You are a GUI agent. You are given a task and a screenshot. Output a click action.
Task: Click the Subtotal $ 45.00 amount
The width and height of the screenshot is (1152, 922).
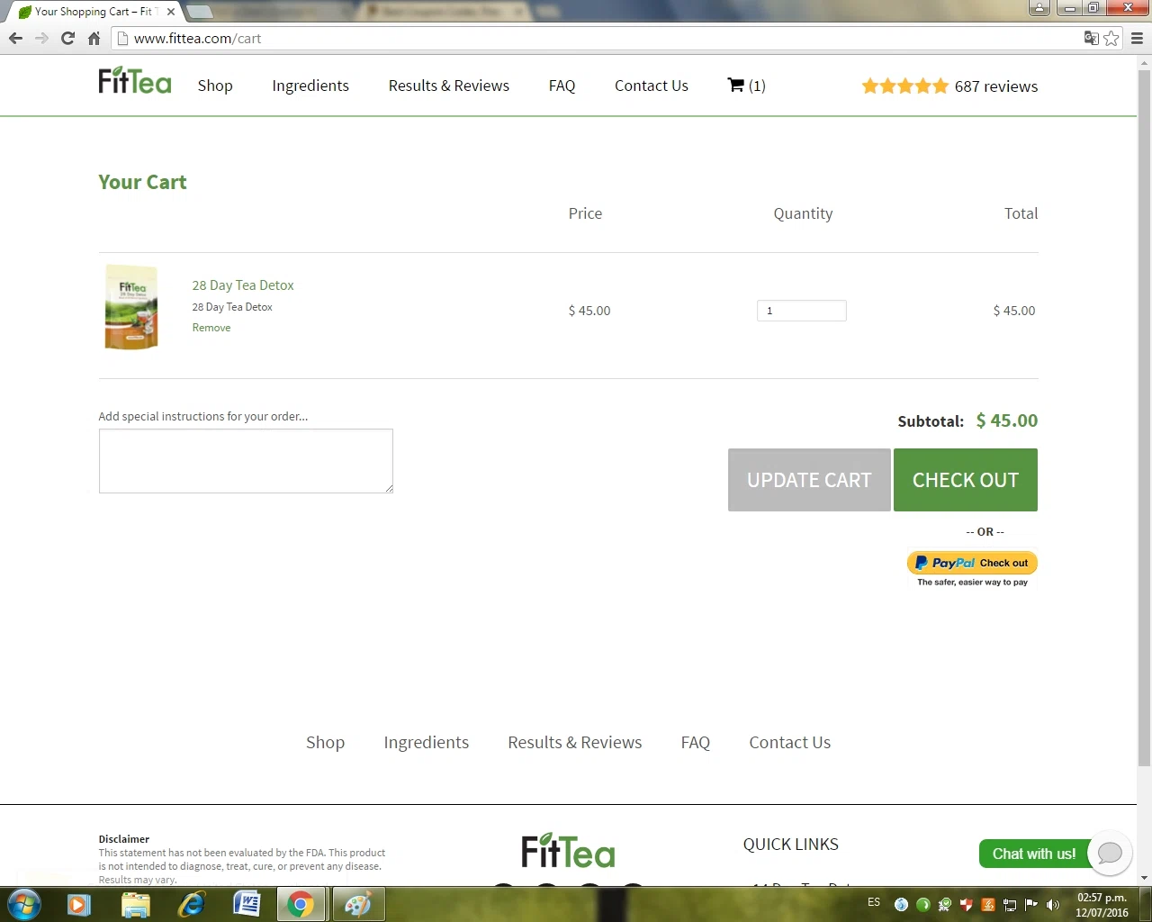point(1007,420)
